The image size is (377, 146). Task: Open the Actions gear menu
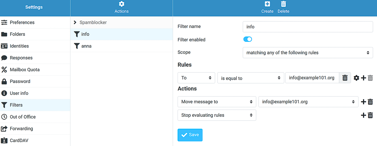121,8
